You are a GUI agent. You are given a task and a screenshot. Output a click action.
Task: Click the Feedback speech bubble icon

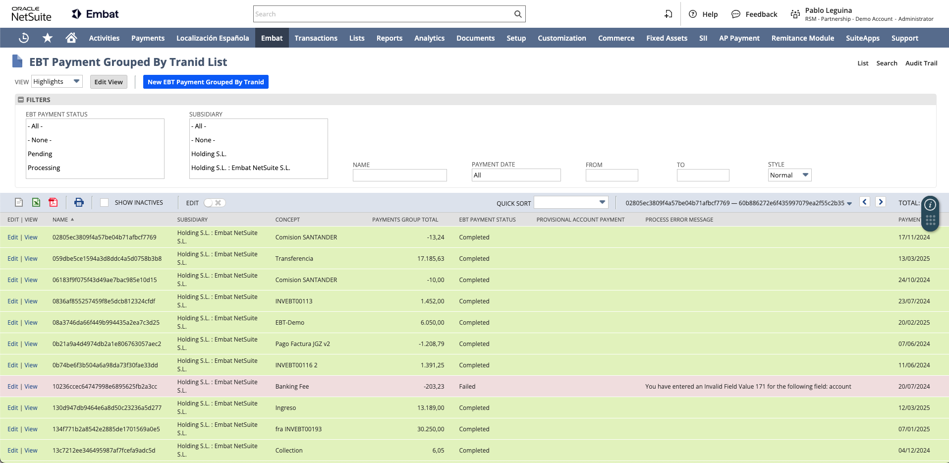pyautogui.click(x=736, y=14)
